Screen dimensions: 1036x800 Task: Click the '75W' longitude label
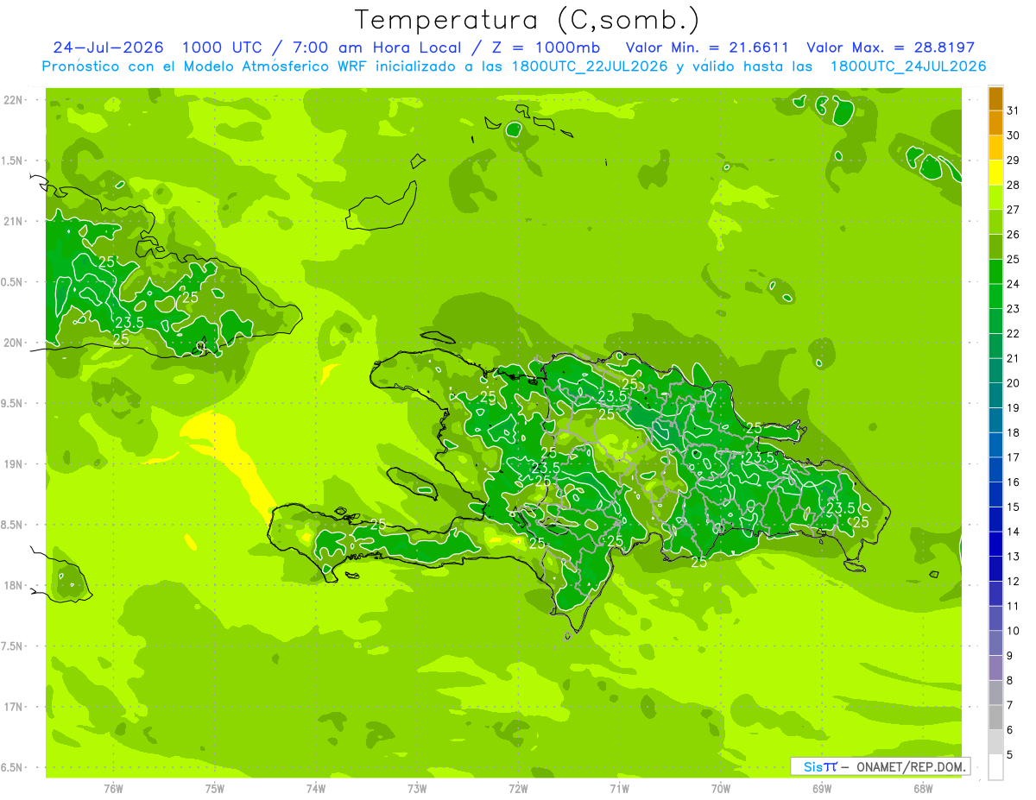coord(215,789)
